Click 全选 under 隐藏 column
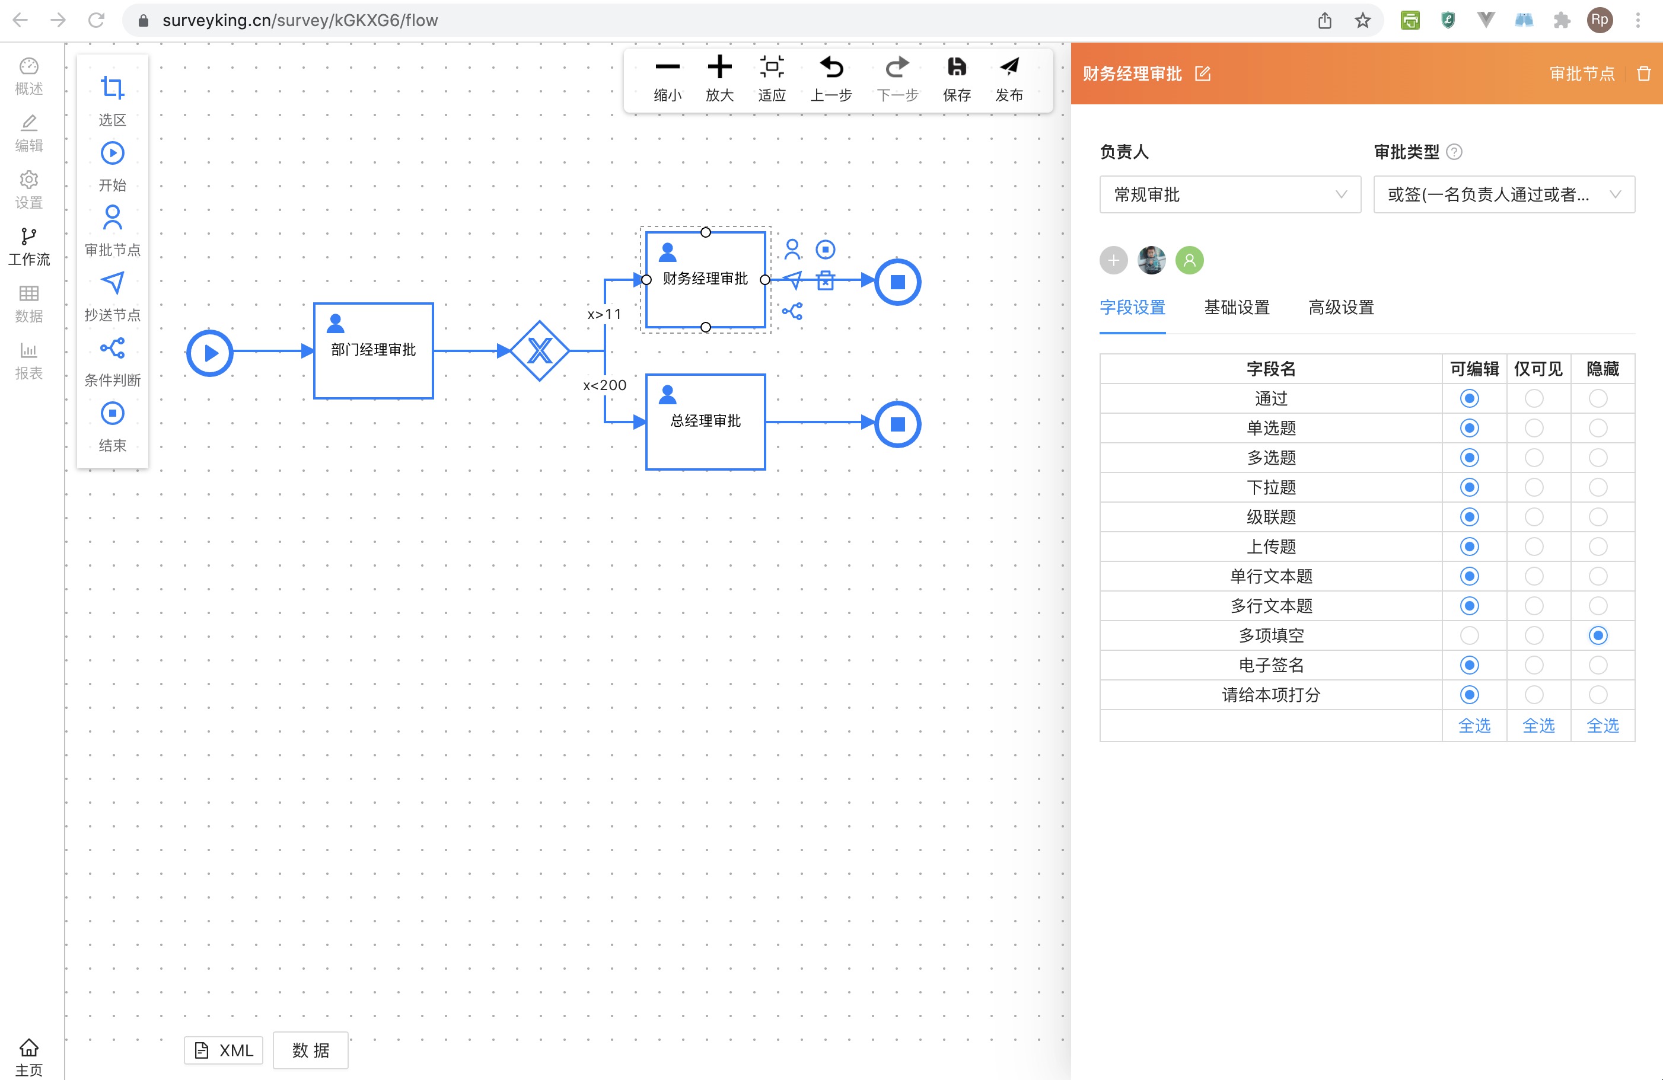The width and height of the screenshot is (1663, 1080). [1603, 726]
